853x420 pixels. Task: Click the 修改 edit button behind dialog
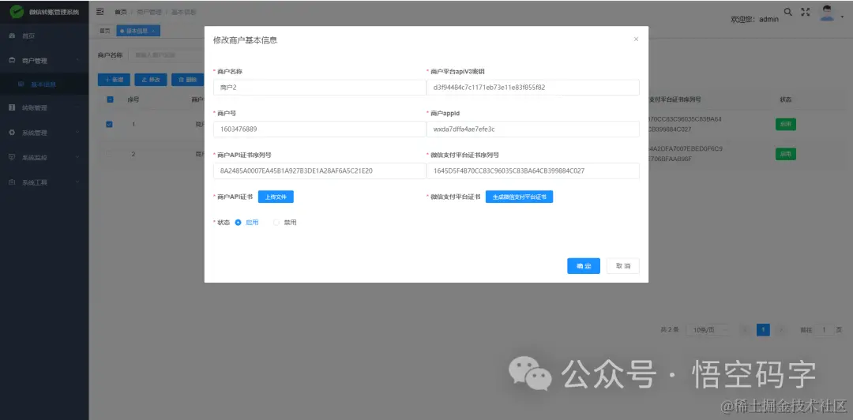pos(151,80)
